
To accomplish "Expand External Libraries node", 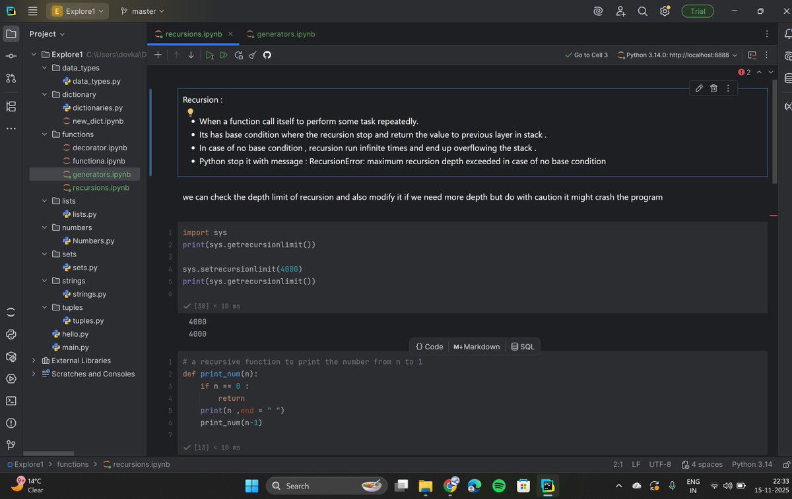I will point(34,361).
